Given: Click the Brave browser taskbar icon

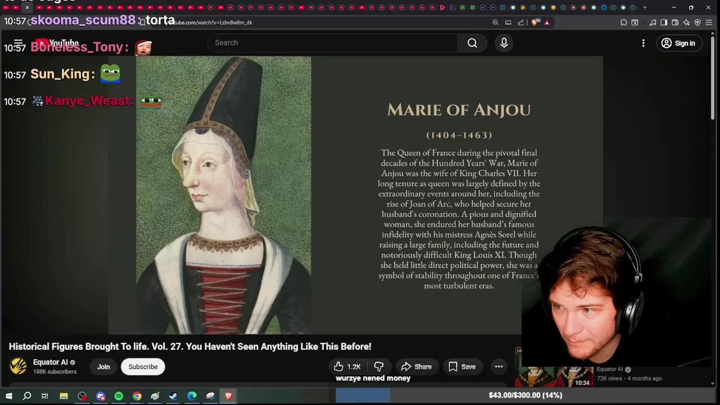Looking at the screenshot, I should pos(228,396).
